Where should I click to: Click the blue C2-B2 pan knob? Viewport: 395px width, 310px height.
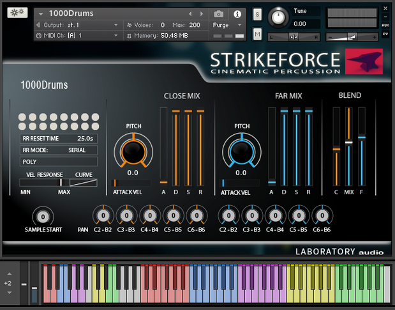(228, 215)
